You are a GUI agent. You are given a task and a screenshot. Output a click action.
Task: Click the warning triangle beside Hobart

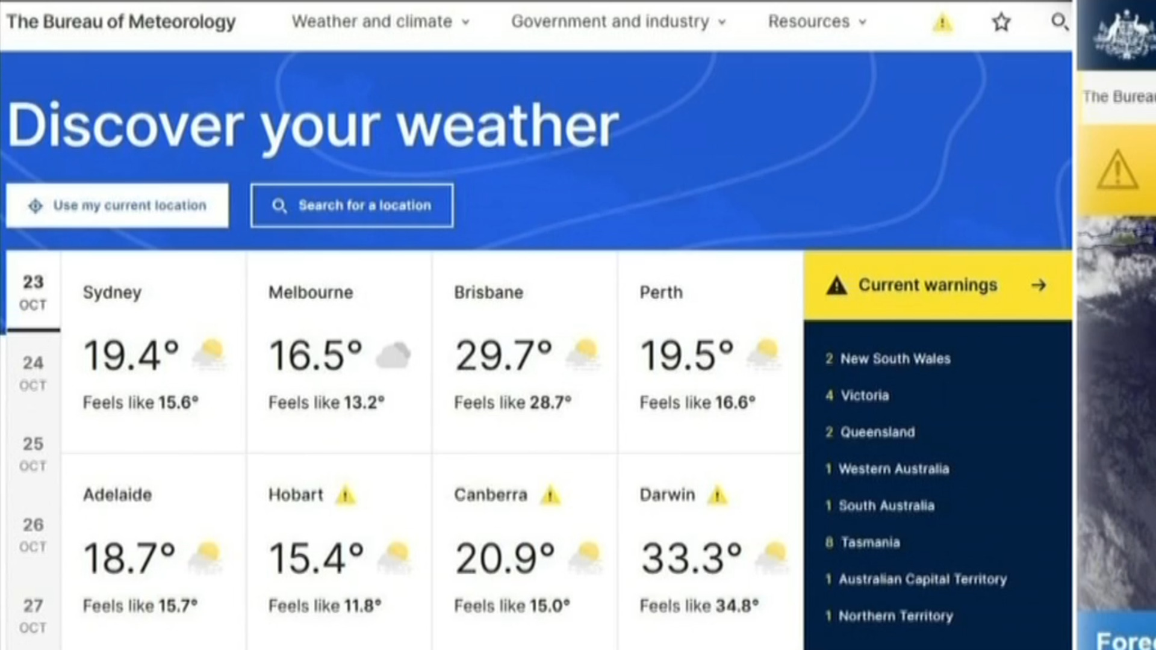345,495
